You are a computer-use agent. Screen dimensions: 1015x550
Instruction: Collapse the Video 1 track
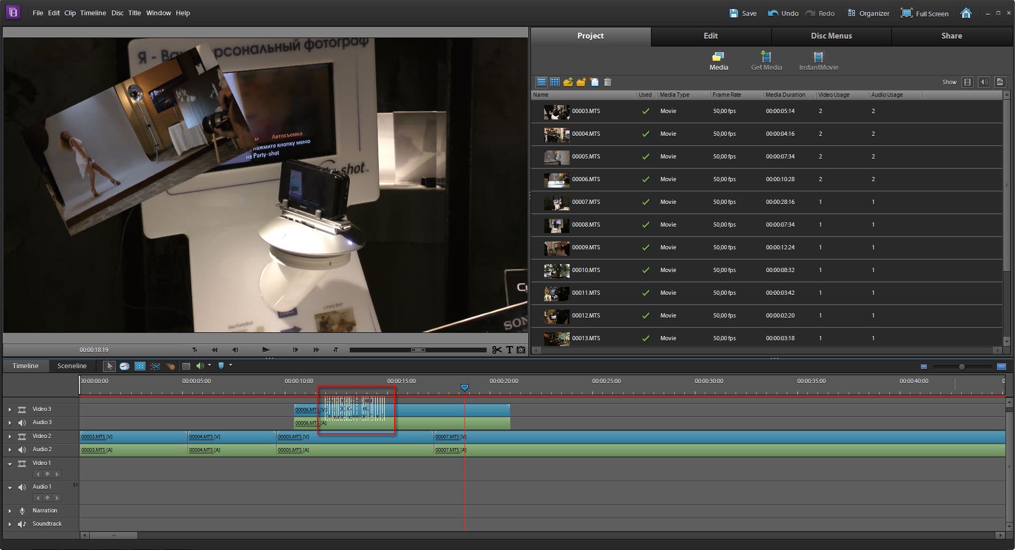[x=10, y=463]
